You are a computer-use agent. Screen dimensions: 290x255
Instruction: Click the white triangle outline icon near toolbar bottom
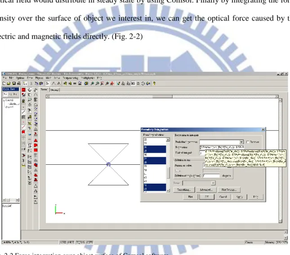pyautogui.click(x=36, y=186)
